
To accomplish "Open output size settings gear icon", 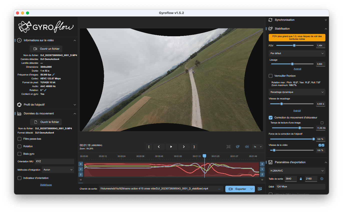I will pos(322,179).
